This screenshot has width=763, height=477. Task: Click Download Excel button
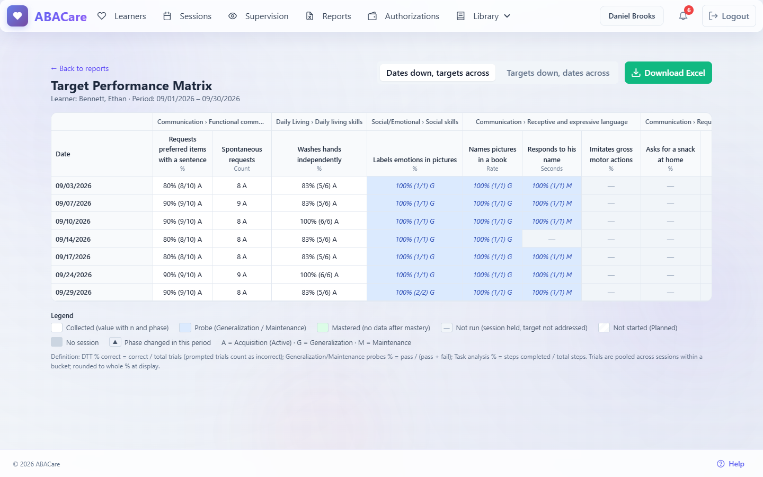tap(668, 73)
